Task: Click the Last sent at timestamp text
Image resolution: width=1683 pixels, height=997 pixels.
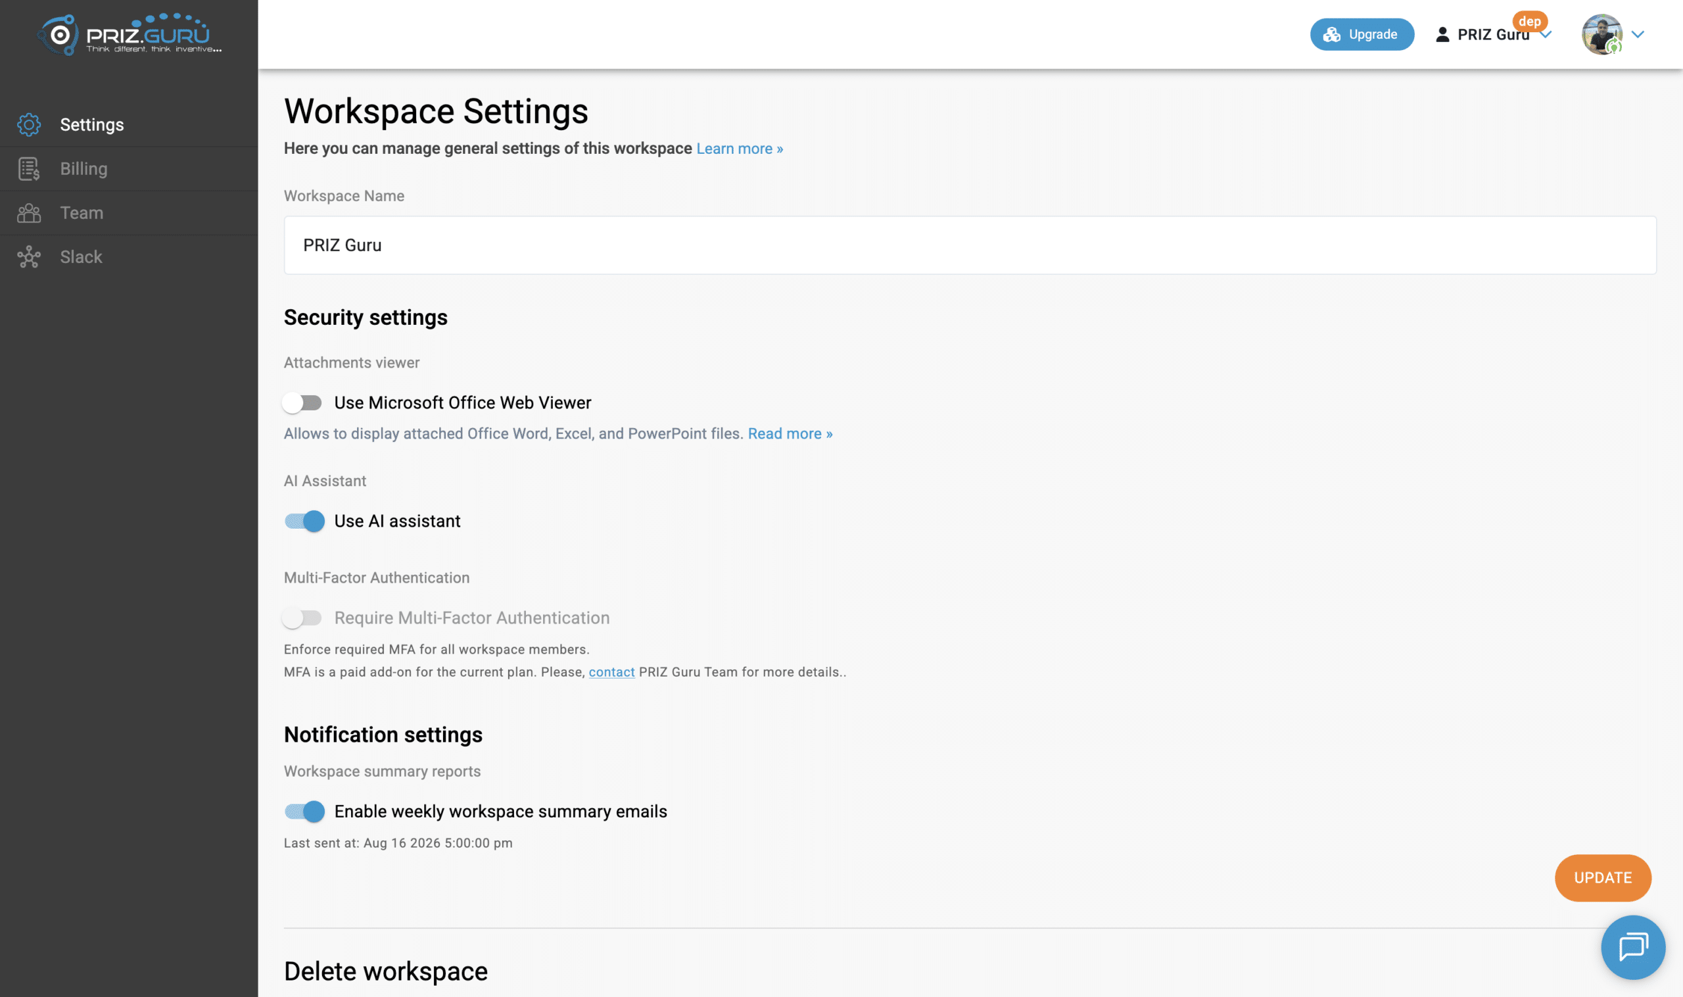Action: [398, 842]
